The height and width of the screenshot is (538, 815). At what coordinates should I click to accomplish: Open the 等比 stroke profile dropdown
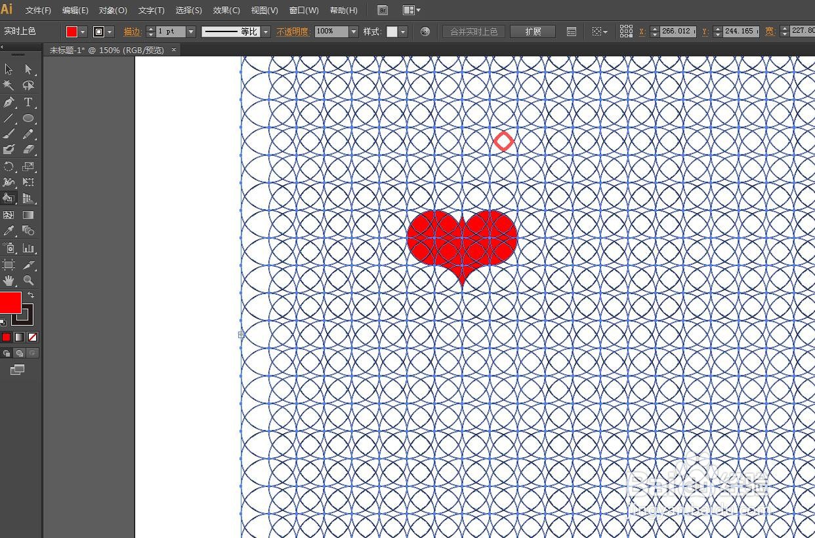tap(266, 31)
